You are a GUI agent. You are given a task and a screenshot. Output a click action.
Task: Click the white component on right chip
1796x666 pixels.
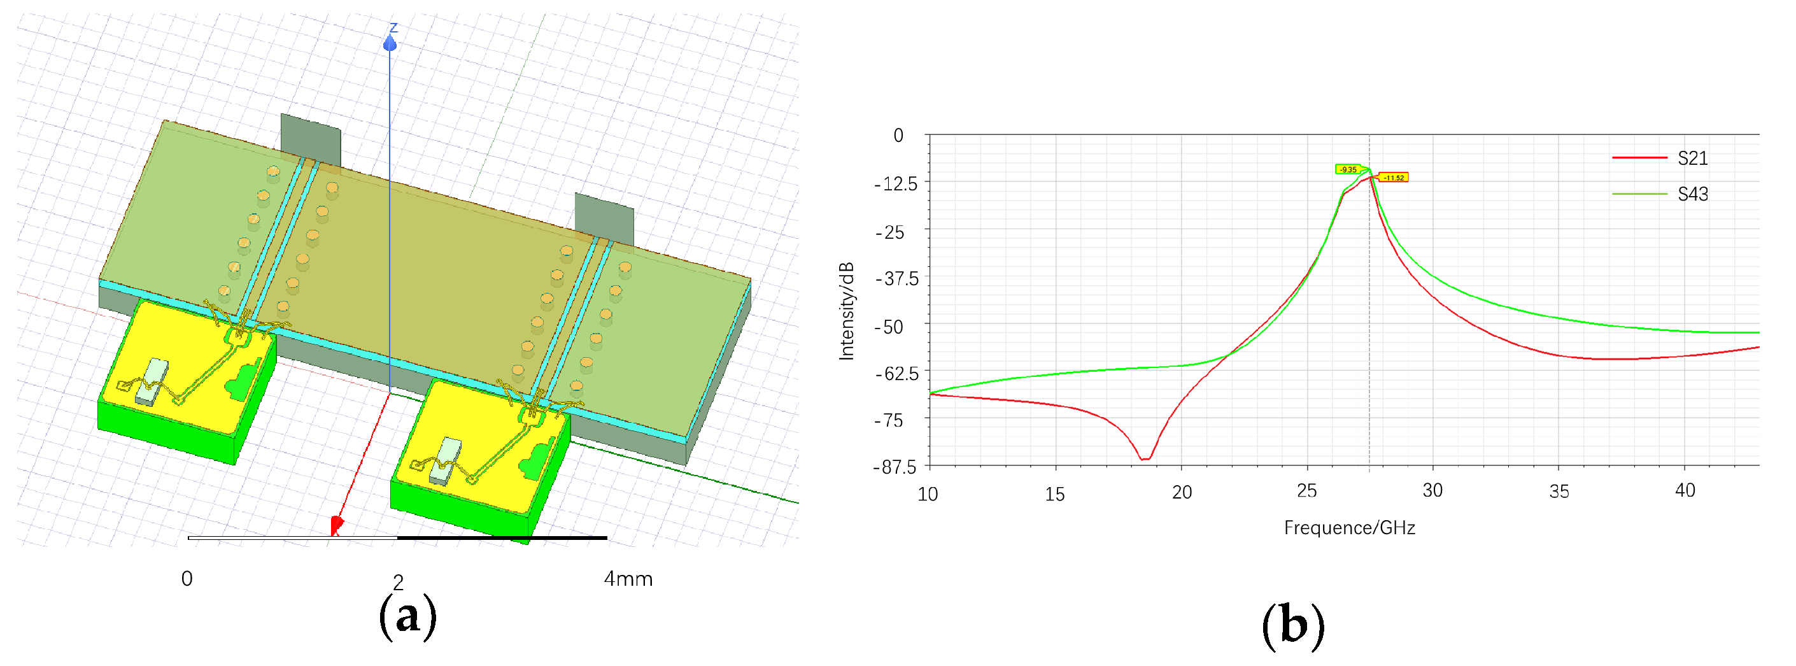tap(445, 461)
